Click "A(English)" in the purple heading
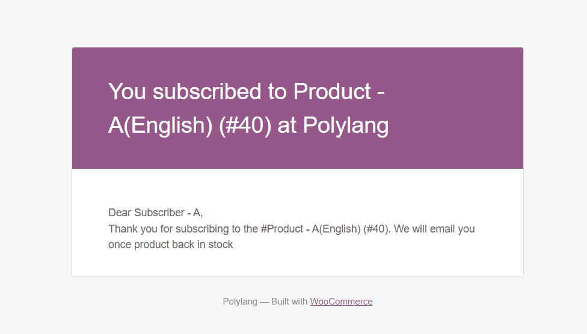This screenshot has width=587, height=334. (160, 126)
